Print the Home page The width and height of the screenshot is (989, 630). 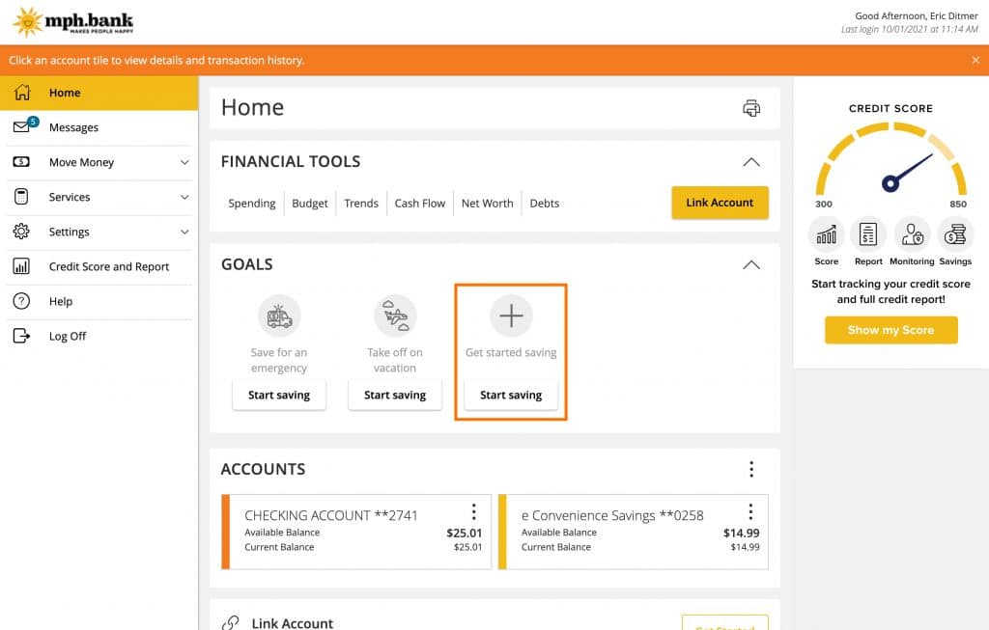coord(751,108)
